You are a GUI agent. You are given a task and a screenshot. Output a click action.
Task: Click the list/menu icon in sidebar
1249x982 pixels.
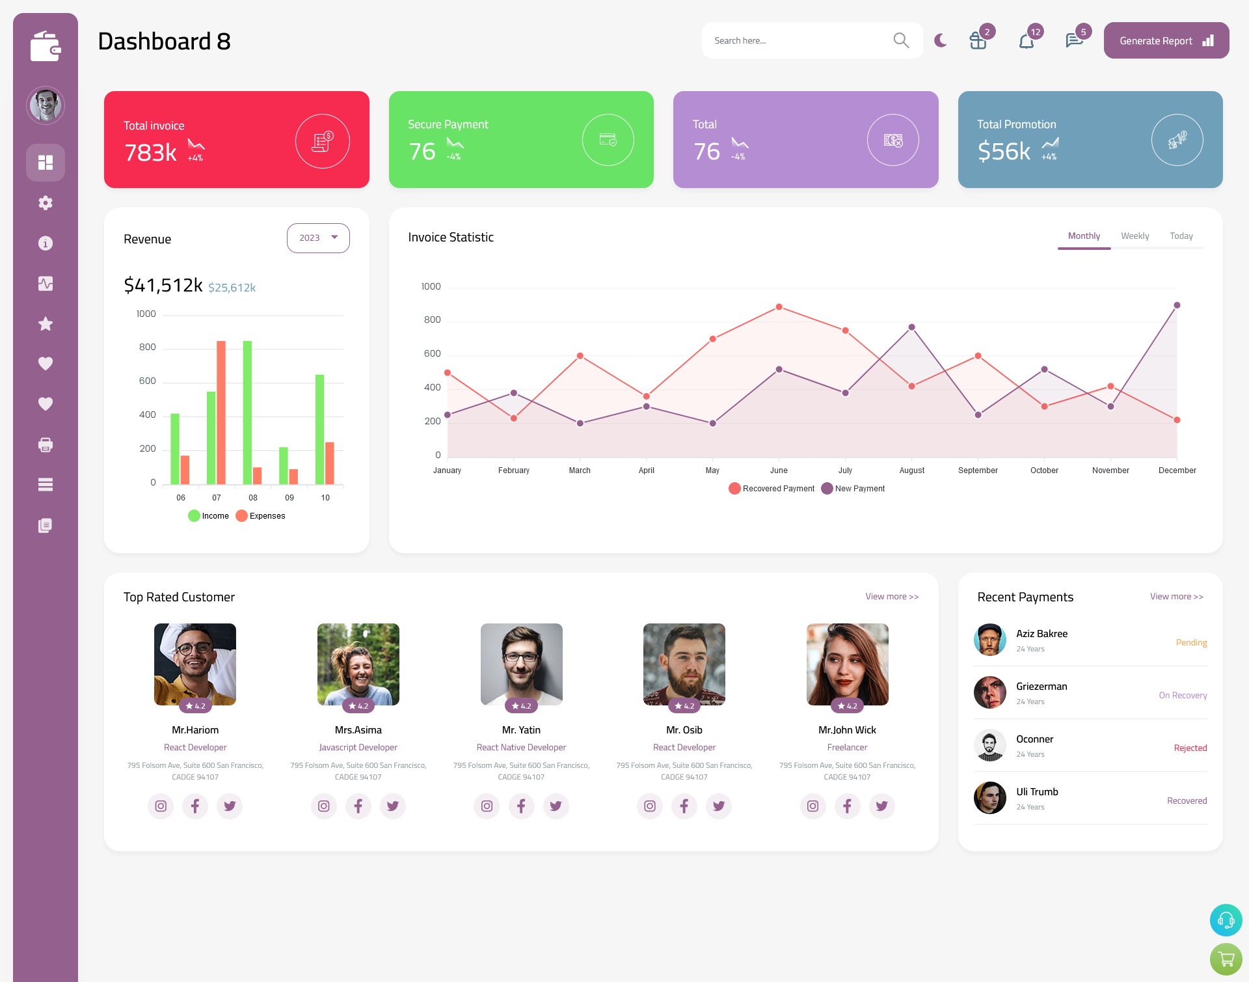(x=45, y=484)
